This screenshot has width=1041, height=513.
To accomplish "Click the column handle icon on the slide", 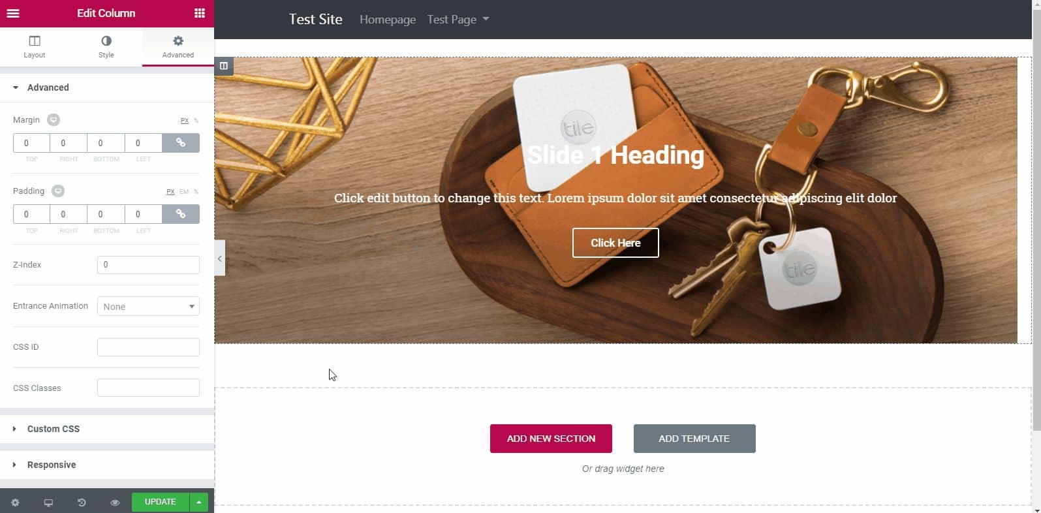I will 224,66.
